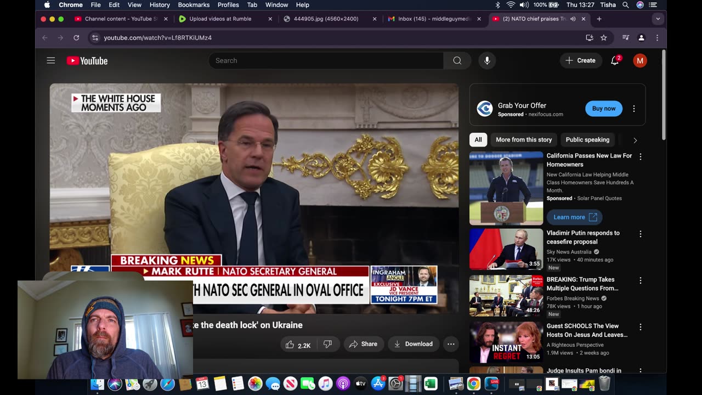Select the "Public speaking" chip
The image size is (702, 395).
[587, 139]
